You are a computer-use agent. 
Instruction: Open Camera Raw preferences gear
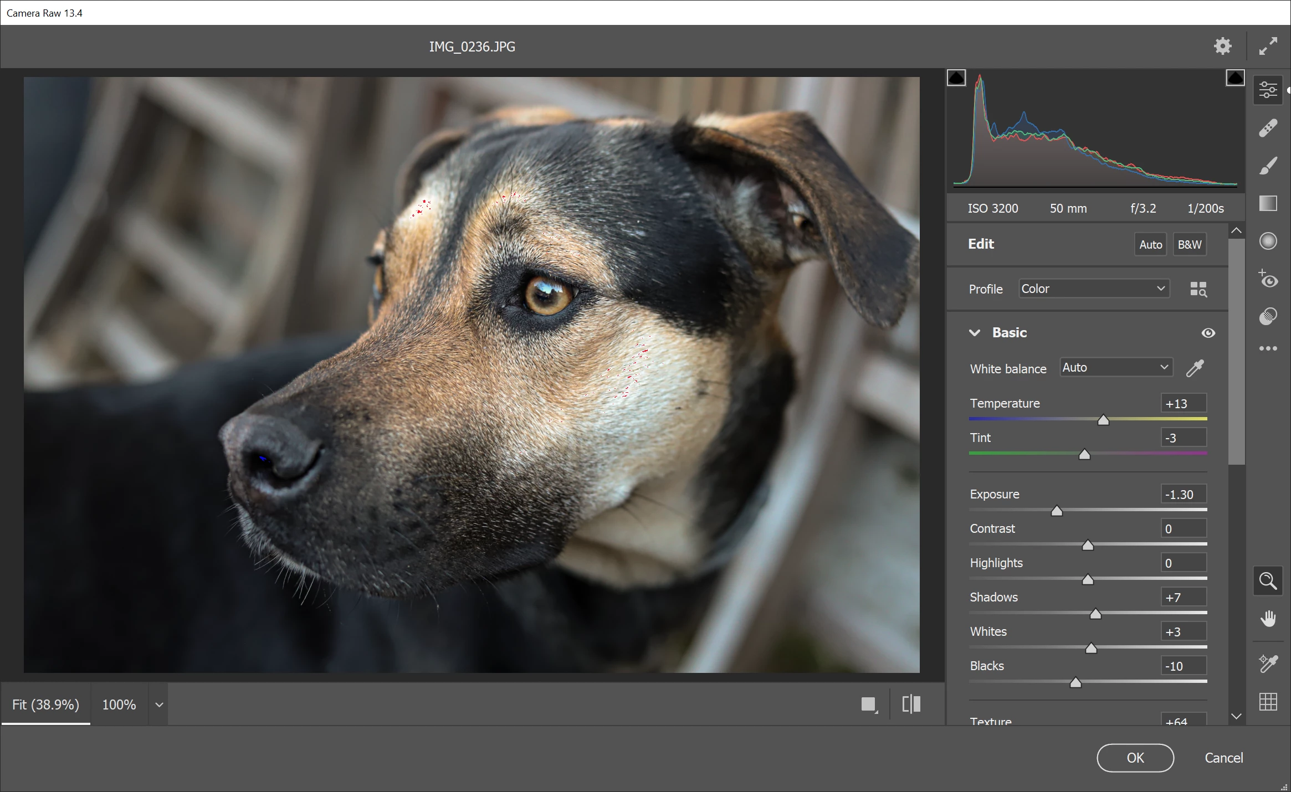[x=1222, y=46]
